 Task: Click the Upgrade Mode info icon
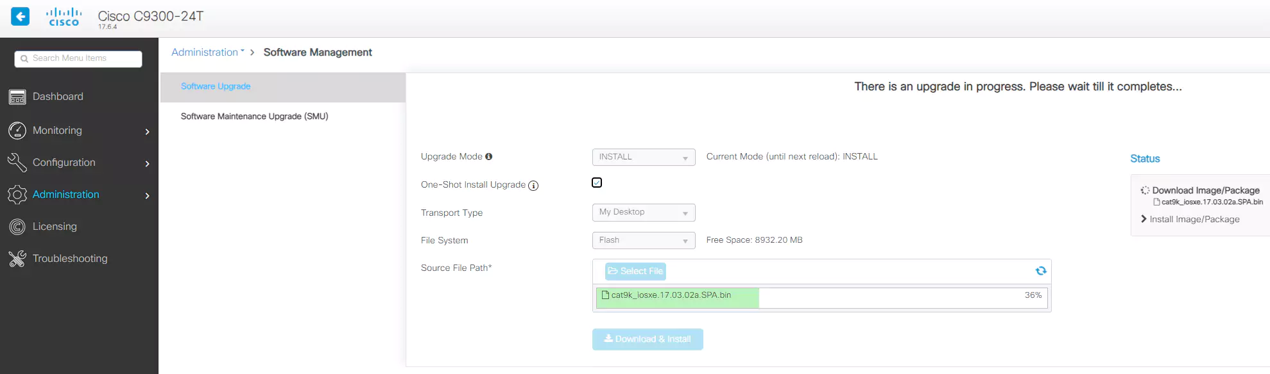489,156
